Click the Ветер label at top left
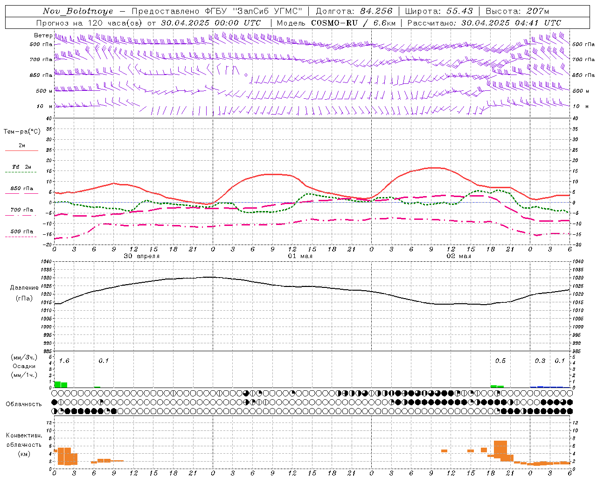The image size is (597, 477). (43, 35)
